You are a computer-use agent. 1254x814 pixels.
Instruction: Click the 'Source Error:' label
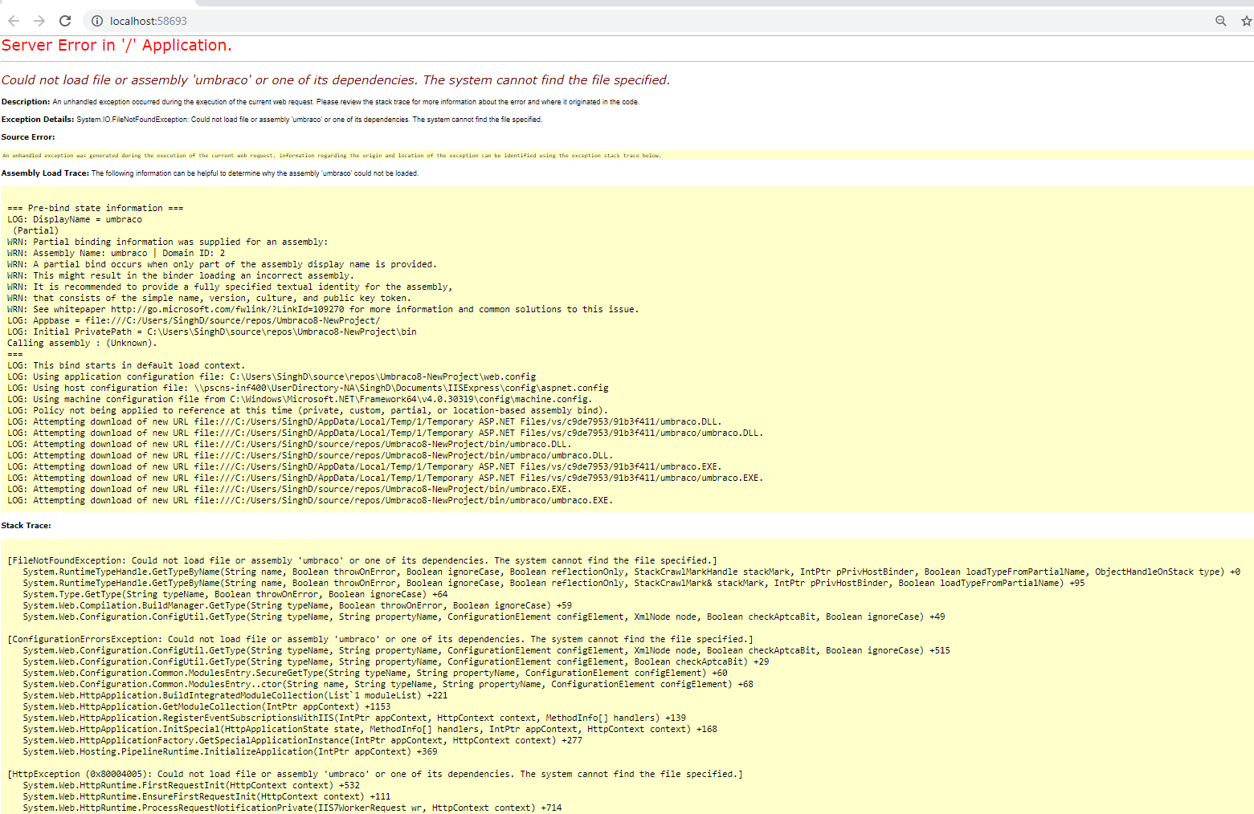(x=28, y=137)
